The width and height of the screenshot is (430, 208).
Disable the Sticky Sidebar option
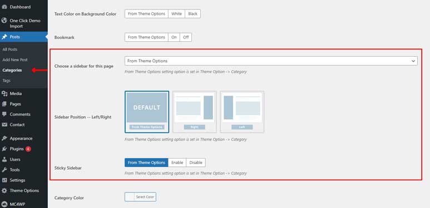click(x=196, y=162)
